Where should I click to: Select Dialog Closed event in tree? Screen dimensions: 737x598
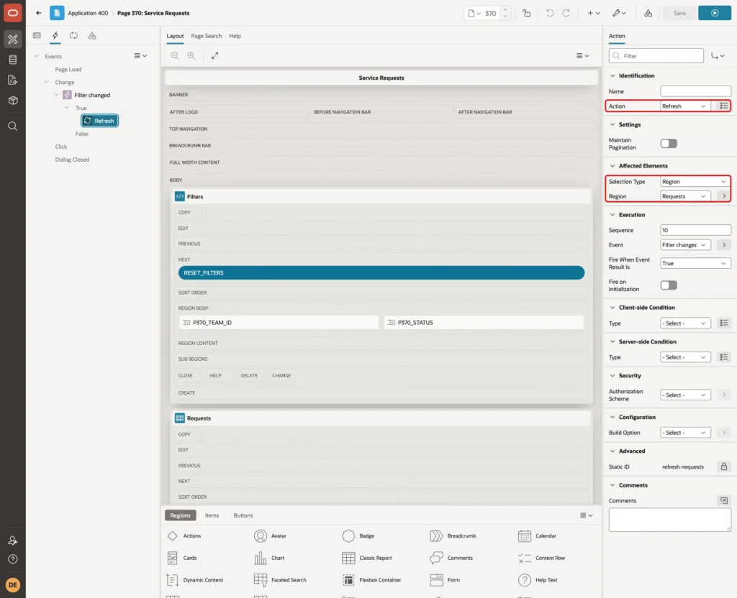tap(72, 160)
